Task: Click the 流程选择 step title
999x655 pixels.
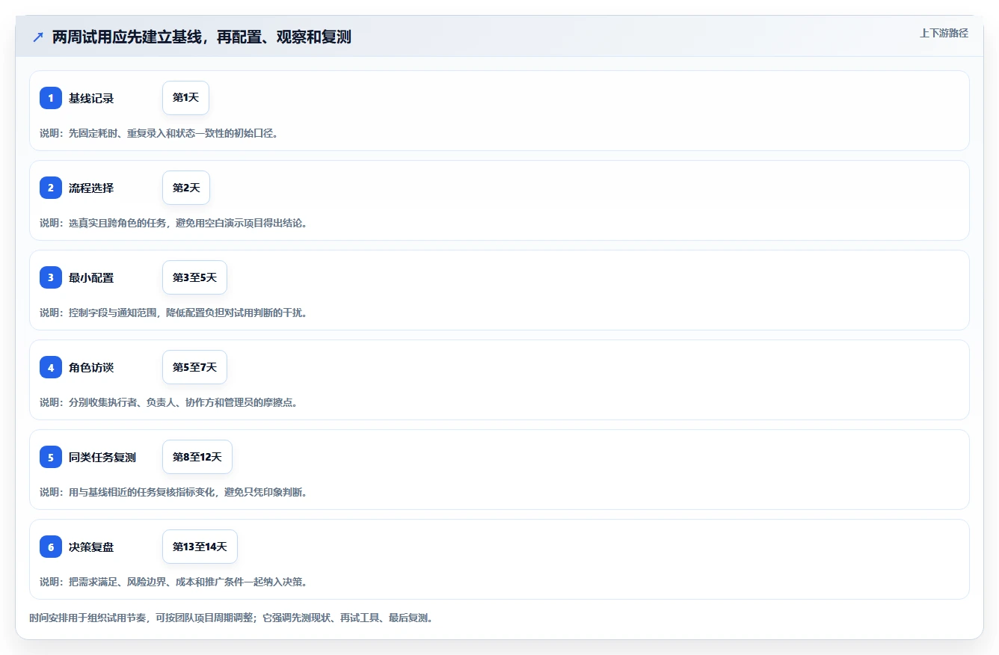Action: [x=91, y=188]
